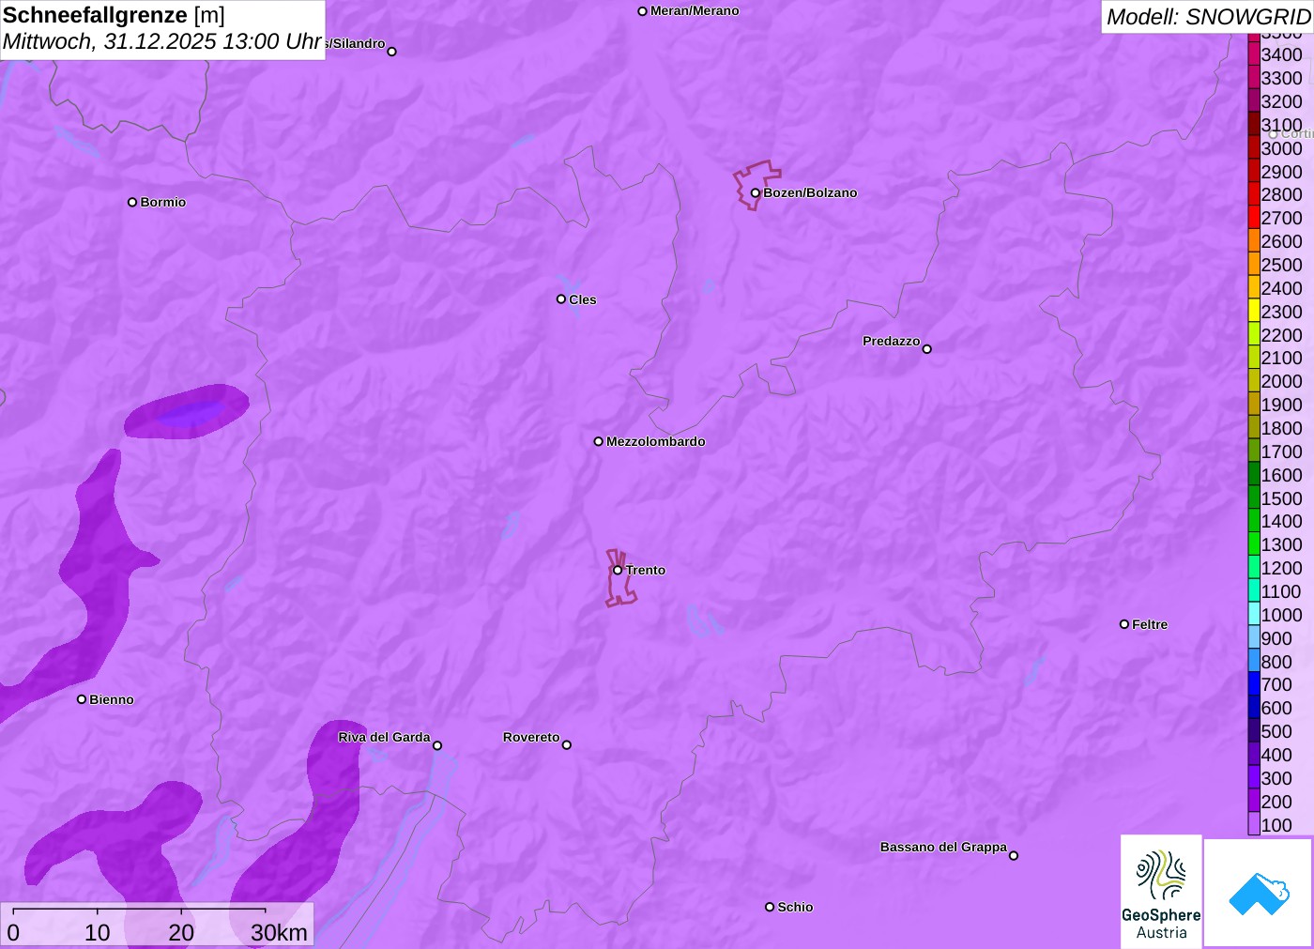1314x949 pixels.
Task: Click the Mezzolombardo marker dot
Action: point(598,441)
